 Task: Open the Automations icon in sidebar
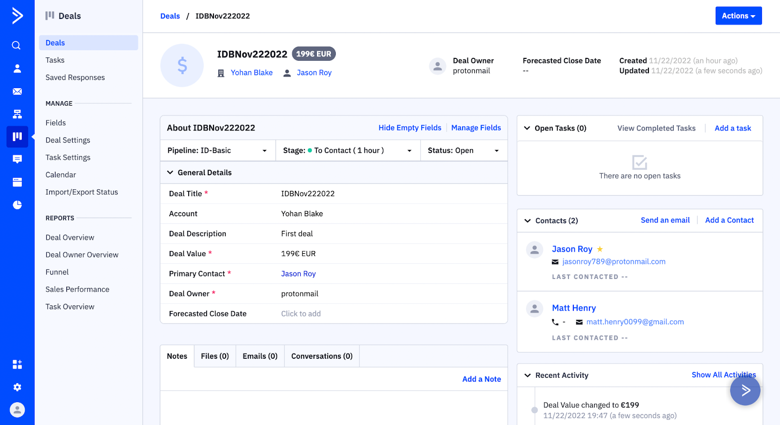(17, 114)
